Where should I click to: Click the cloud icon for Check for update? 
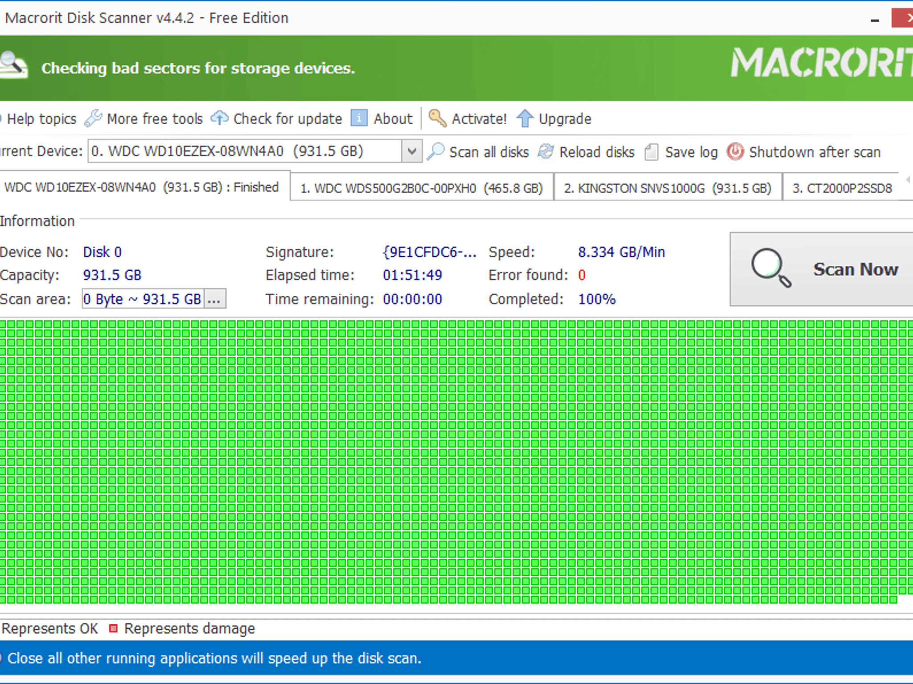tap(219, 118)
